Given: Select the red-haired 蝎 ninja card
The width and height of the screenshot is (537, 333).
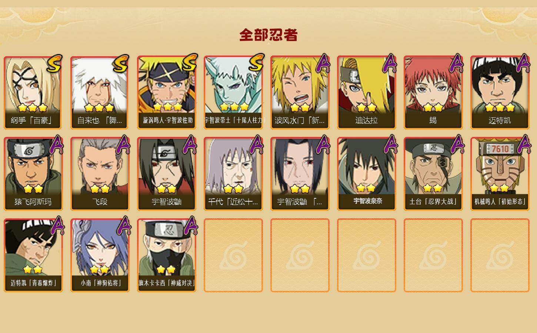Looking at the screenshot, I should [433, 92].
